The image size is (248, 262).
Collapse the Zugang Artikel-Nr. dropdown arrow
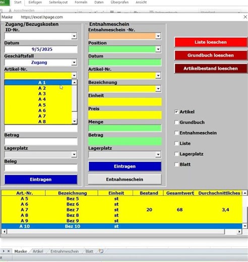click(74, 76)
